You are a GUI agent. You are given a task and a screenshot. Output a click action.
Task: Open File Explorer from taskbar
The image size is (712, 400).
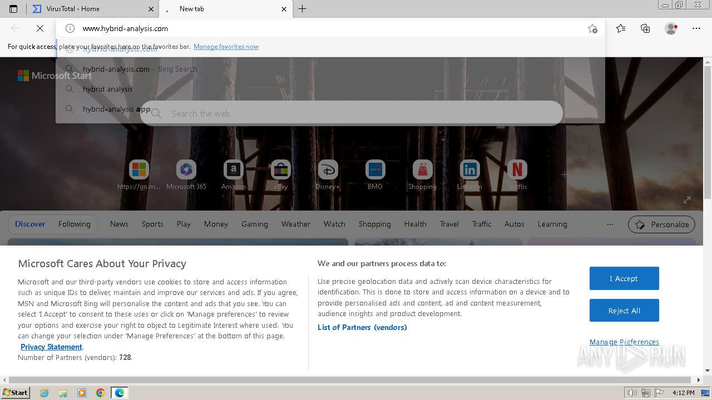(x=63, y=393)
